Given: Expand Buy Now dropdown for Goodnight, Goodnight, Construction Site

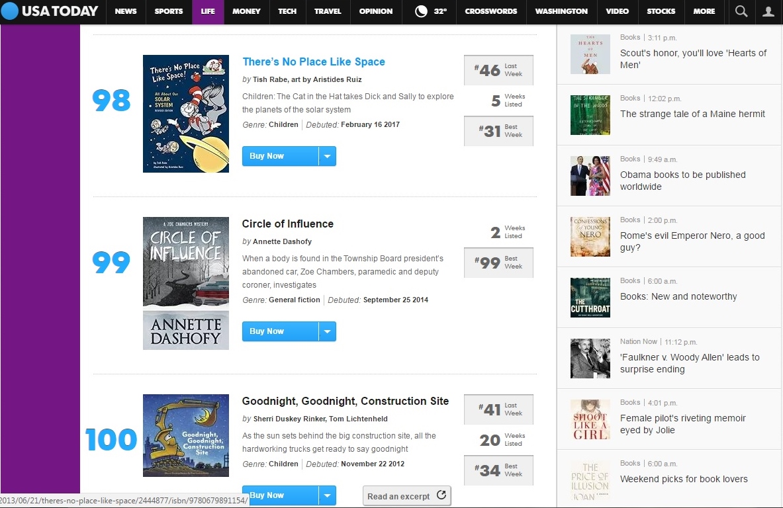Looking at the screenshot, I should tap(327, 495).
